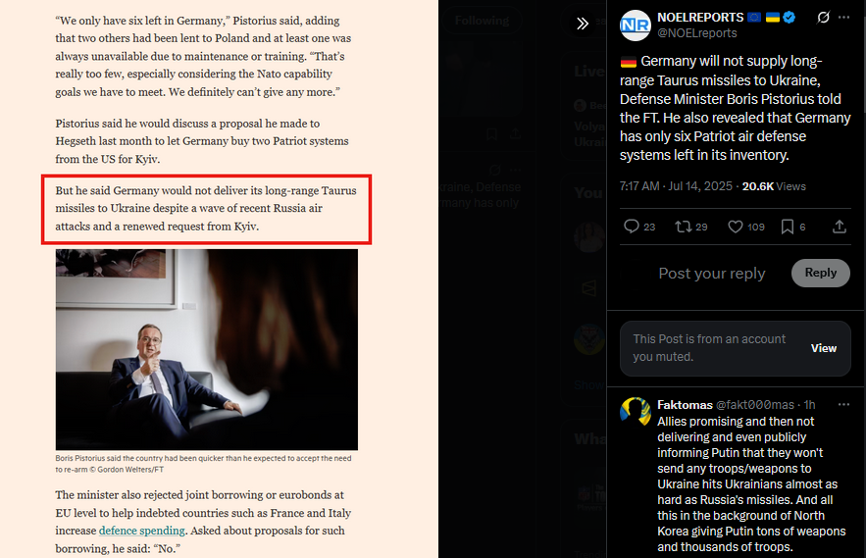Open the post's three-dot more menu
This screenshot has height=558, width=866.
coord(843,18)
